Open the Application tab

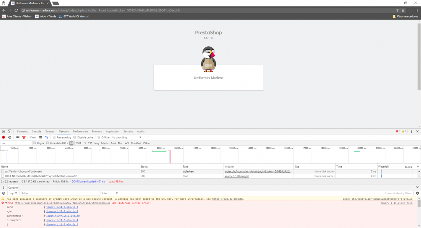tap(113, 132)
